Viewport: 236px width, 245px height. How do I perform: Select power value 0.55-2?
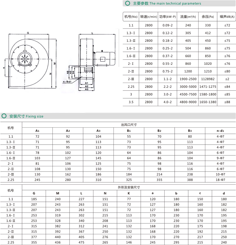click(x=168, y=64)
